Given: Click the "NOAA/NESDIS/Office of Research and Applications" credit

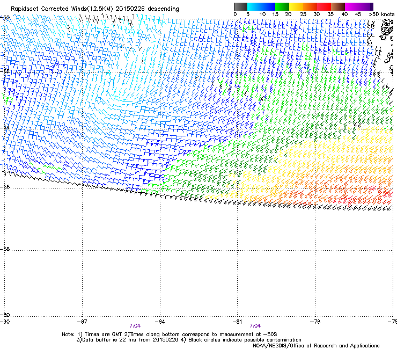Looking at the screenshot, I should point(316,346).
